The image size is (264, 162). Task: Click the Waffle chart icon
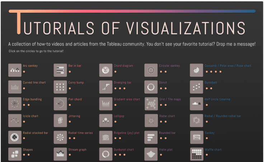pos(197,154)
